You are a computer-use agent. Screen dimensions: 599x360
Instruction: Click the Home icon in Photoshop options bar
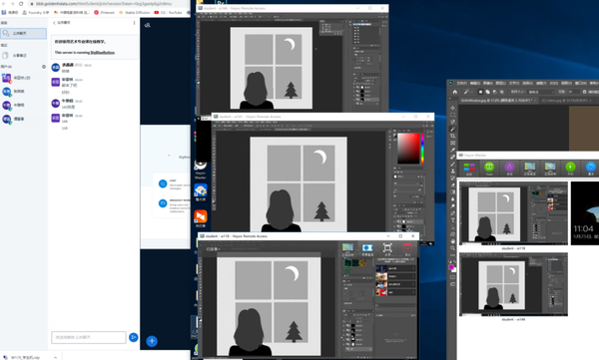pos(454,92)
